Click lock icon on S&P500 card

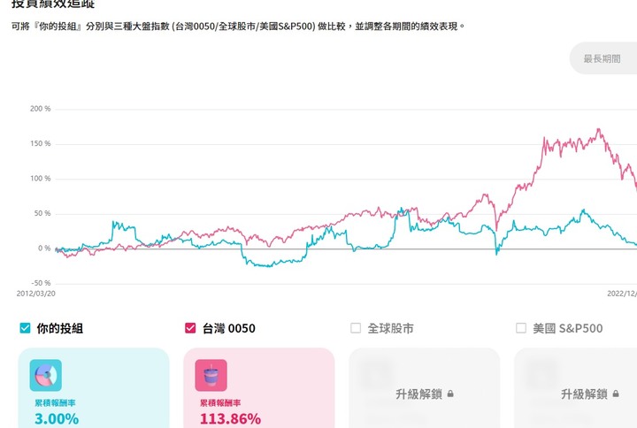616,394
